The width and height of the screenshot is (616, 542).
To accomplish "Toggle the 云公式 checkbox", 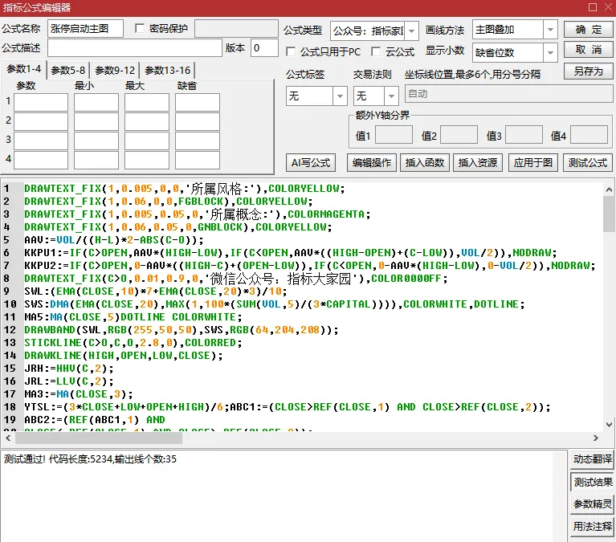I will pyautogui.click(x=376, y=51).
